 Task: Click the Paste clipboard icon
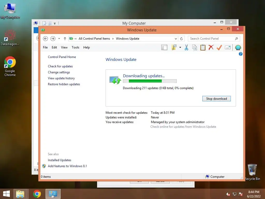click(203, 48)
